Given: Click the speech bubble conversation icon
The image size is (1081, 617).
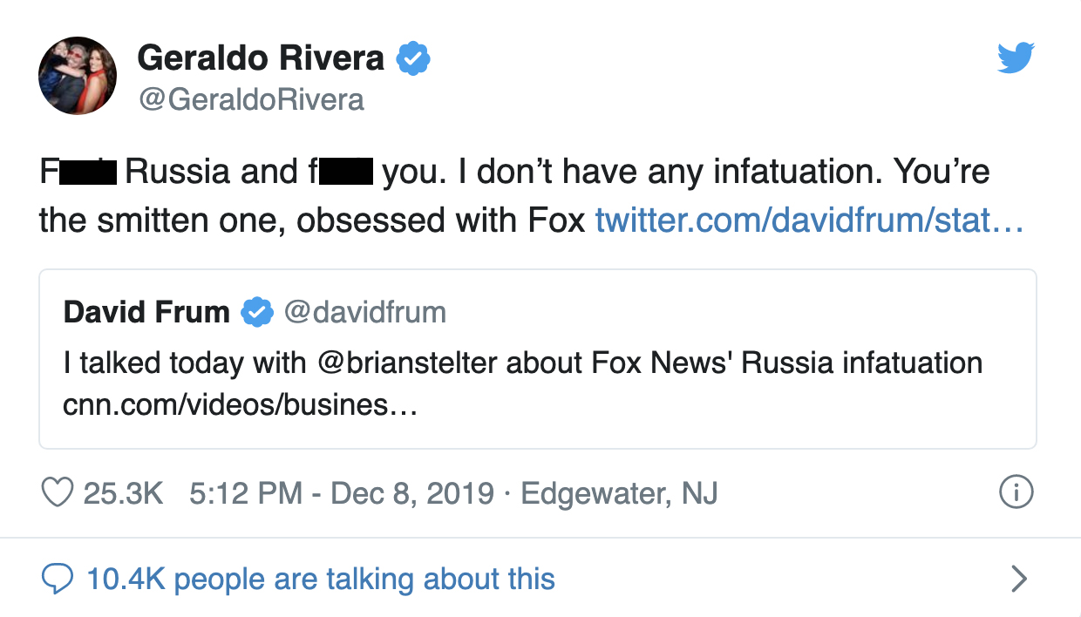Looking at the screenshot, I should click(x=58, y=579).
